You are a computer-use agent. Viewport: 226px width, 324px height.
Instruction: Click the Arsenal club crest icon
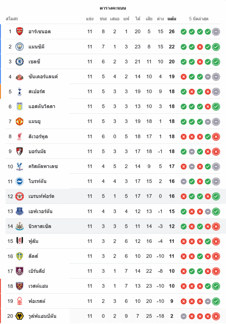[20, 31]
